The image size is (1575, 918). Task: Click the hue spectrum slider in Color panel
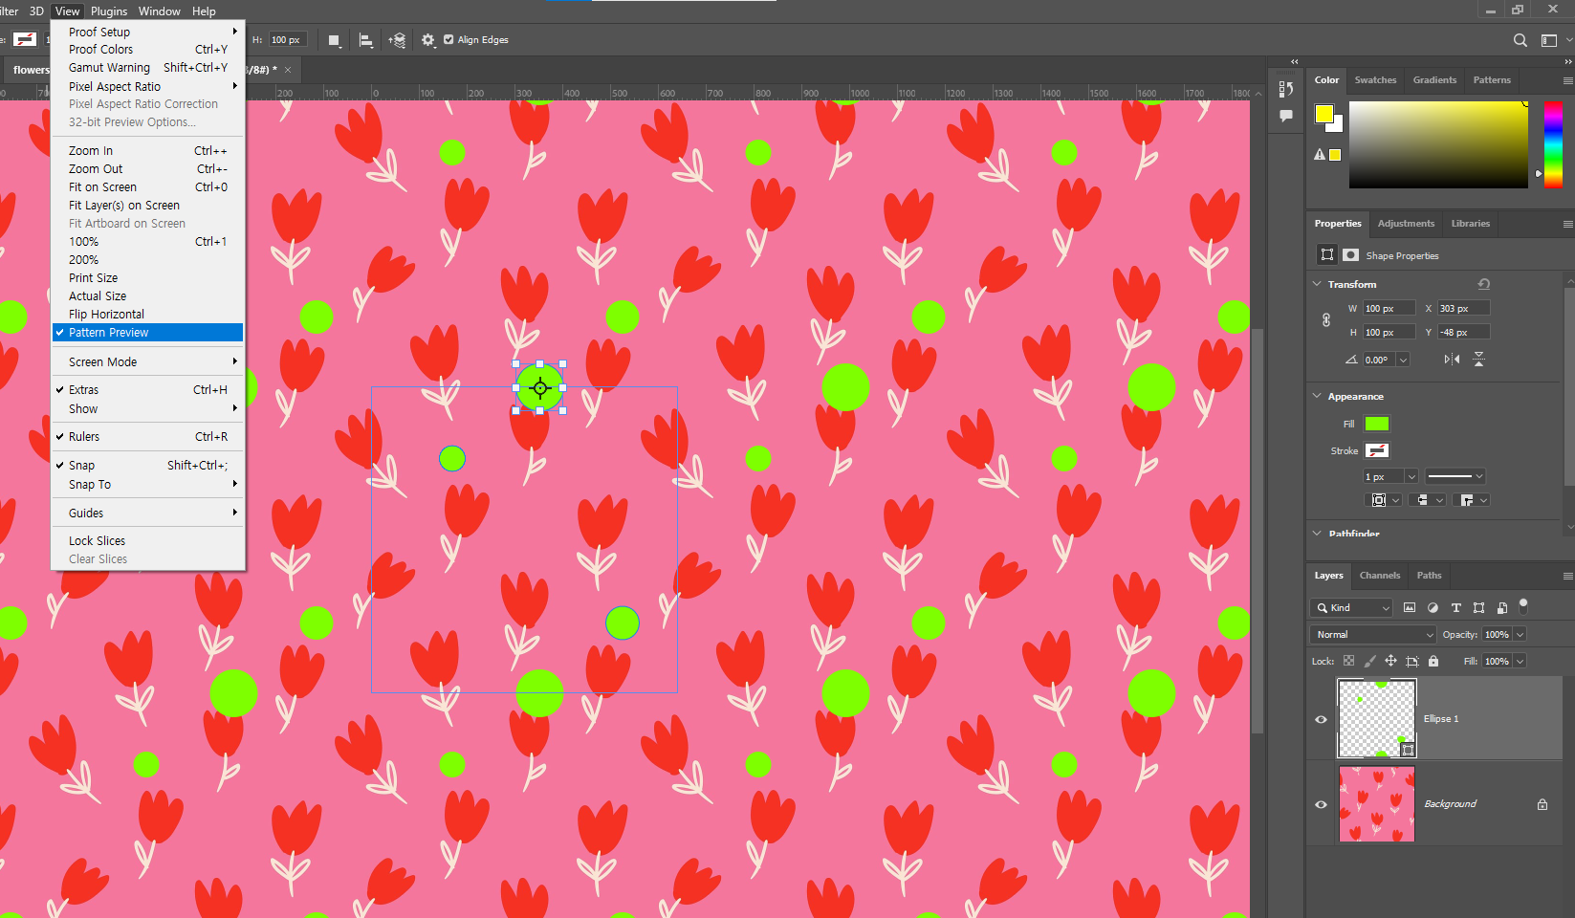1553,144
